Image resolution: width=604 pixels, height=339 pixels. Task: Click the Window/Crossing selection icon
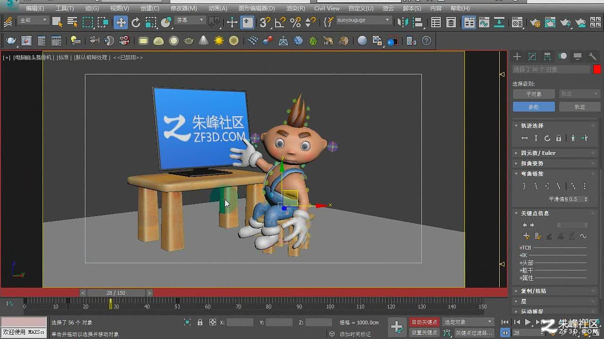103,22
